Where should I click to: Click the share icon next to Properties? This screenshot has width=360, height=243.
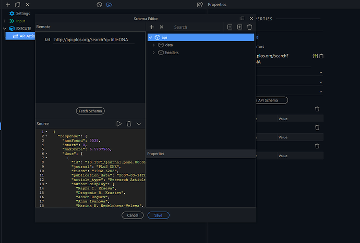click(x=200, y=5)
